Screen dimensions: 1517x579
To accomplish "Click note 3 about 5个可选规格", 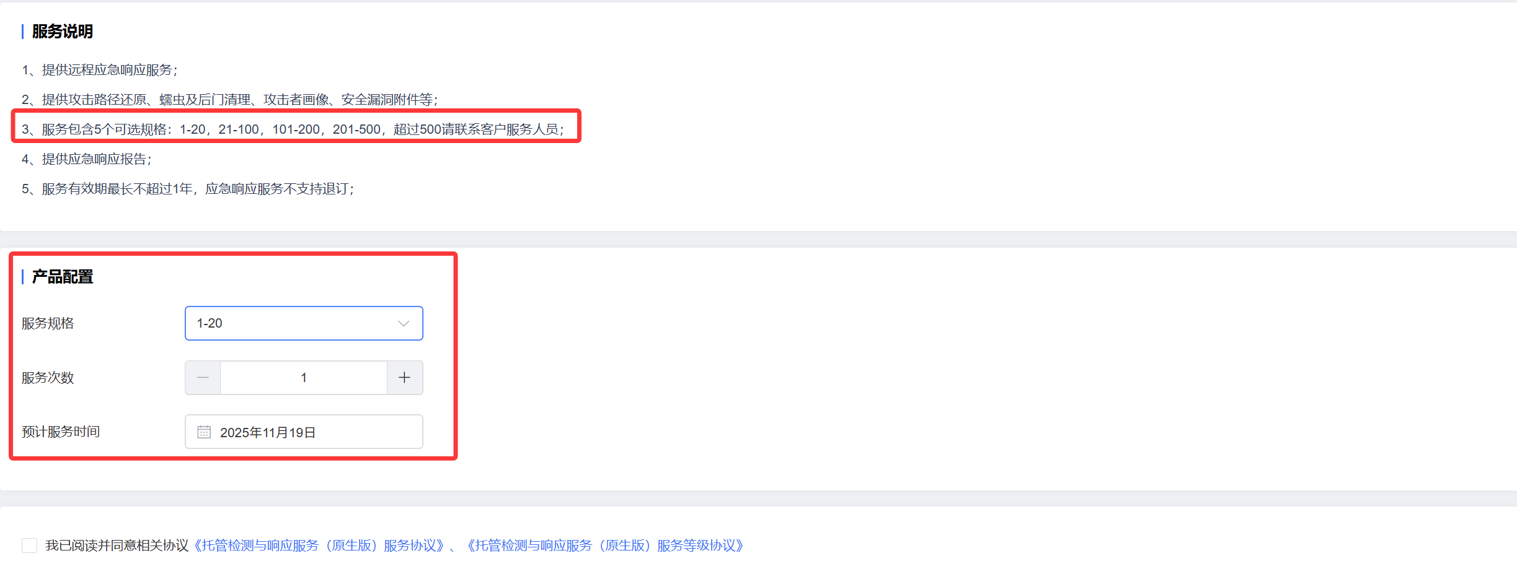I will (293, 129).
